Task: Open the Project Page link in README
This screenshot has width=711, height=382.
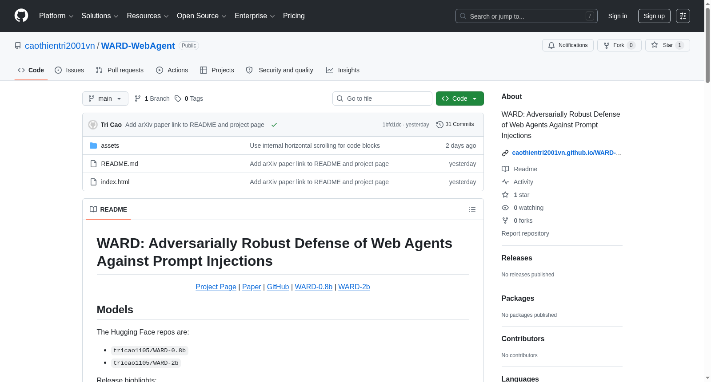Action: 216,287
